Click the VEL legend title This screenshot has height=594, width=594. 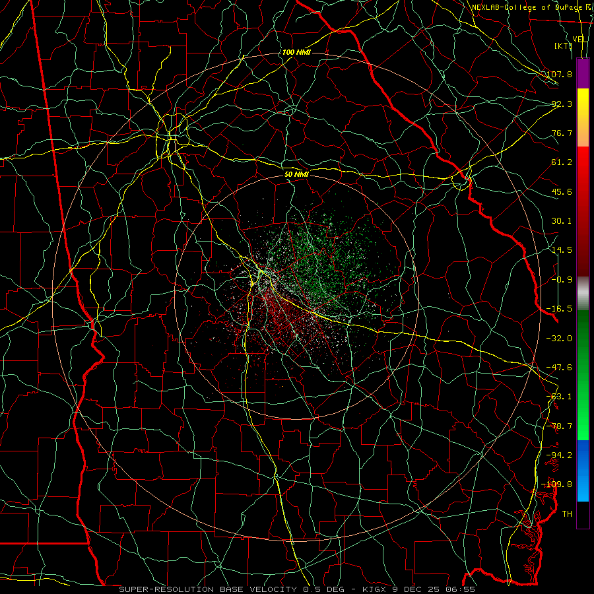click(x=580, y=40)
